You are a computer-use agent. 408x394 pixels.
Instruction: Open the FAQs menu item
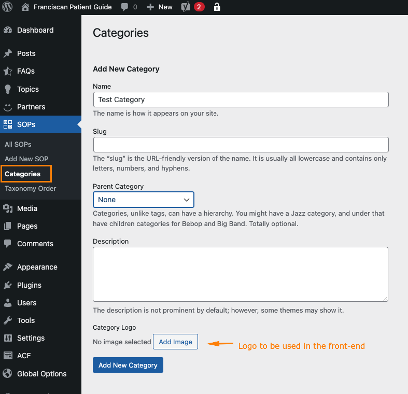[26, 71]
